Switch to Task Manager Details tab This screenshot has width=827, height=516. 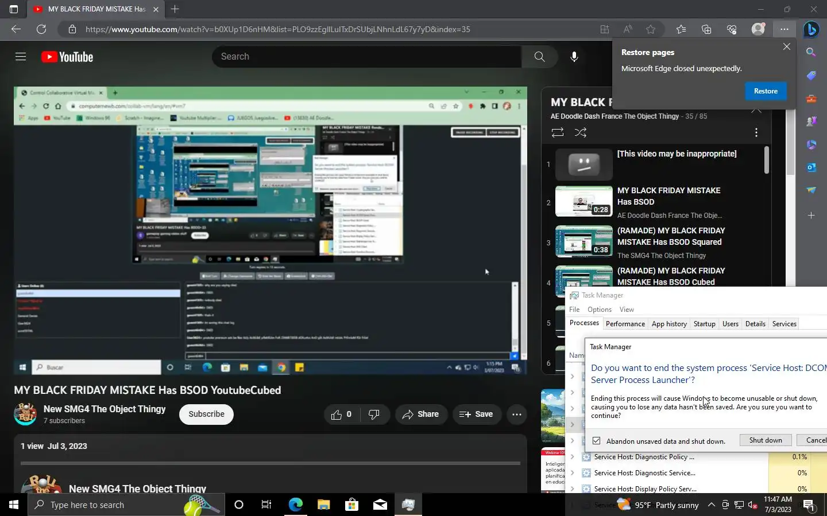coord(755,324)
